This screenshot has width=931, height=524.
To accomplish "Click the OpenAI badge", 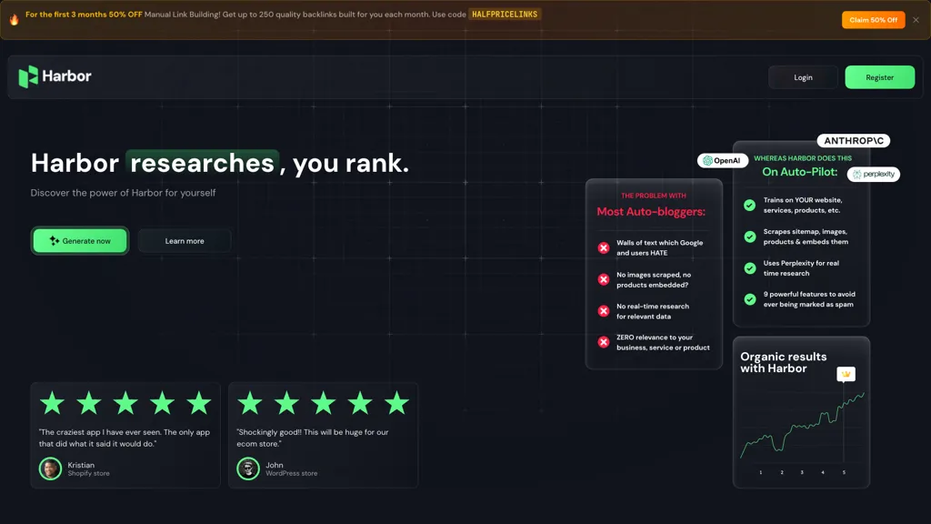I will pos(722,160).
